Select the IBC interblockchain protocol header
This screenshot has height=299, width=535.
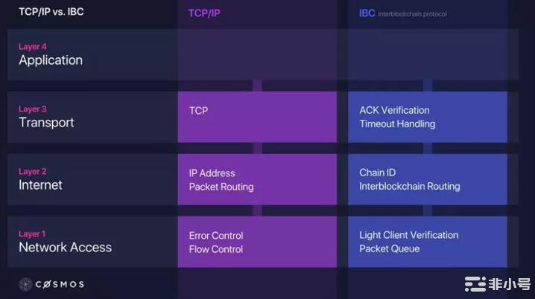pyautogui.click(x=402, y=13)
